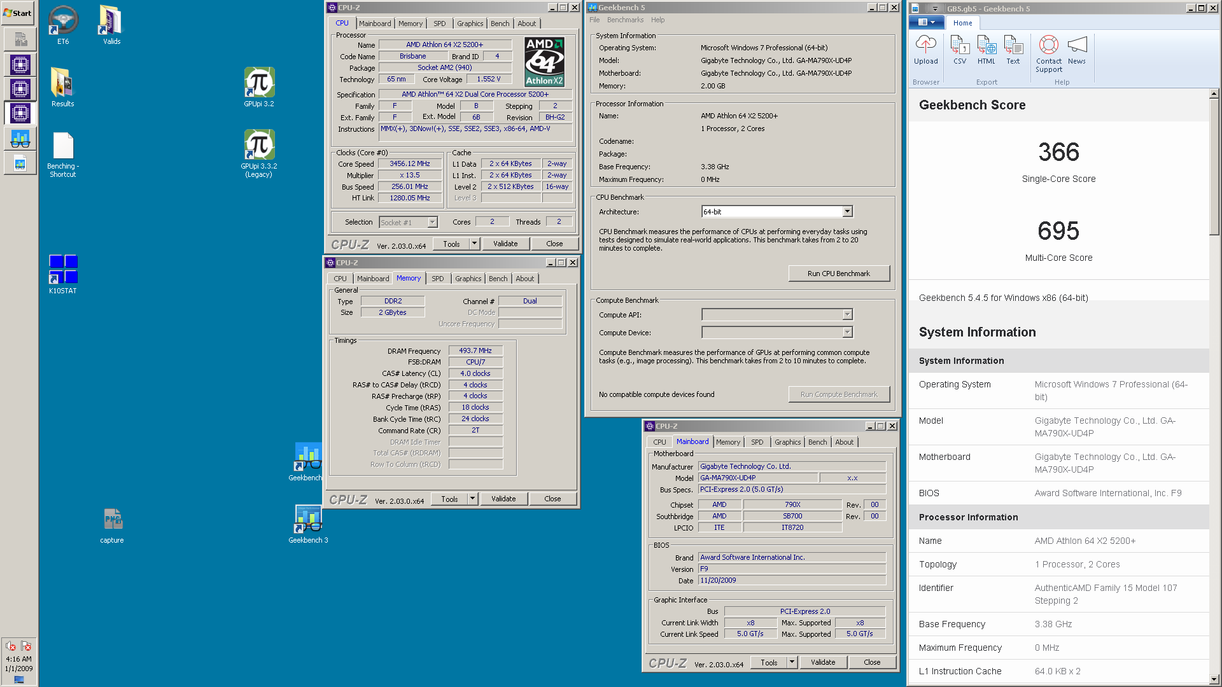Screen dimensions: 1222x687
Task: Click the Specification processor name field
Action: pos(475,94)
